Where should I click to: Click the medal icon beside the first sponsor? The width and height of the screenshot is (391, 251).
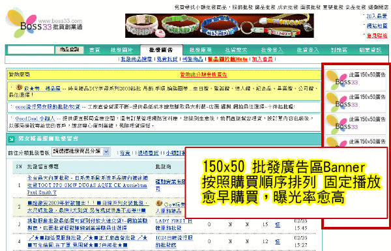pyautogui.click(x=19, y=87)
